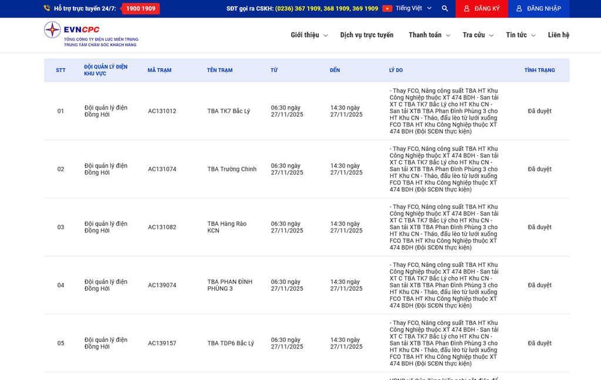The image size is (601, 380).
Task: Click the search magnifier icon
Action: click(x=445, y=9)
